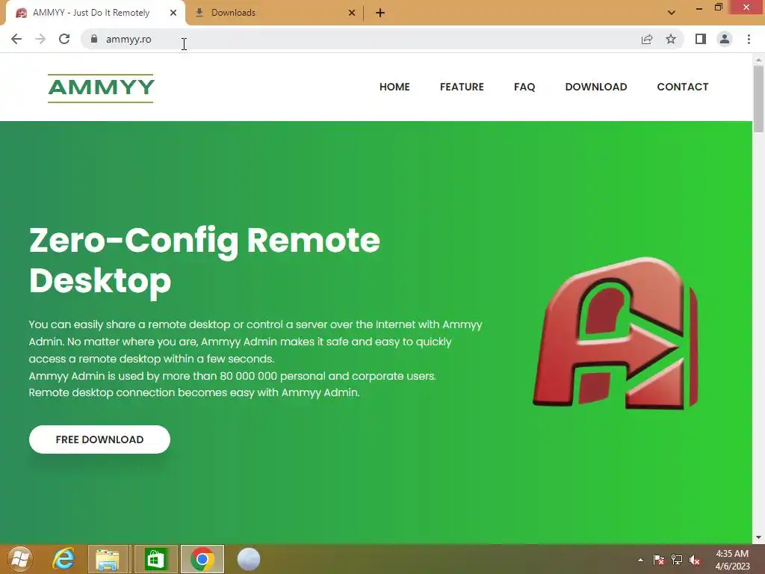The height and width of the screenshot is (574, 765).
Task: Launch Internet Explorer from the taskbar
Action: tap(64, 559)
